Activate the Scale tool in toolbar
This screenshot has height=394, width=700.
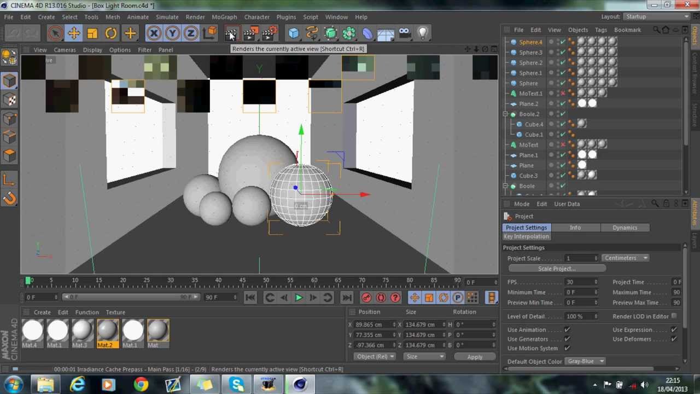click(92, 33)
